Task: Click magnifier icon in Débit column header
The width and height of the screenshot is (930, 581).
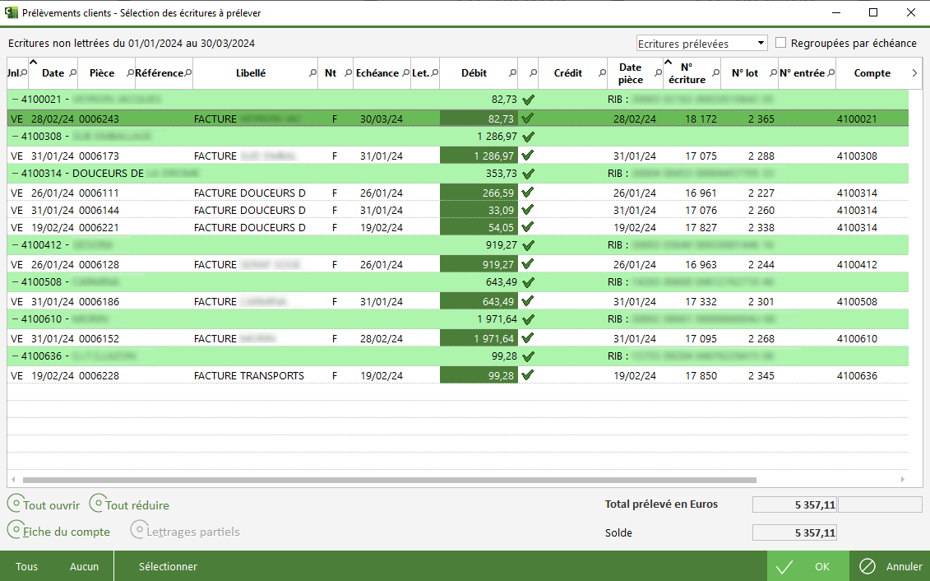Action: [513, 73]
